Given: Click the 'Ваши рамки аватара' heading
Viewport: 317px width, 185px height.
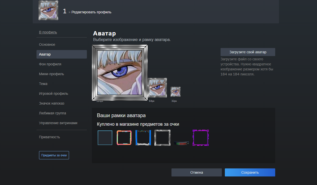Looking at the screenshot, I should click(121, 116).
